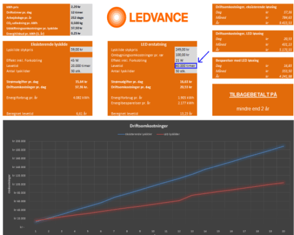Select existing Lyskilde stykpris cell 59,00 kr
Screen dimensions: 294x235
(81, 50)
